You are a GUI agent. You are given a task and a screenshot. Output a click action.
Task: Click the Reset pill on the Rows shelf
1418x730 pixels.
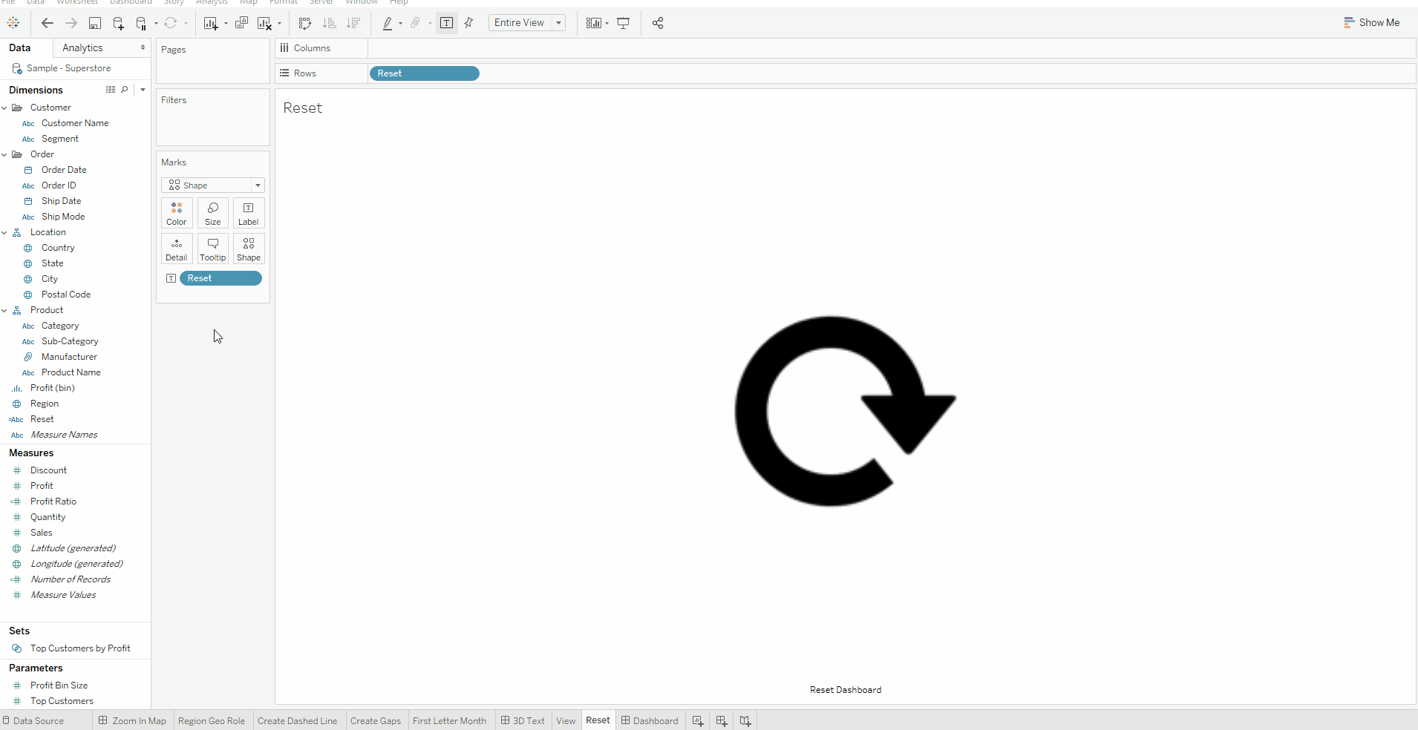click(424, 73)
